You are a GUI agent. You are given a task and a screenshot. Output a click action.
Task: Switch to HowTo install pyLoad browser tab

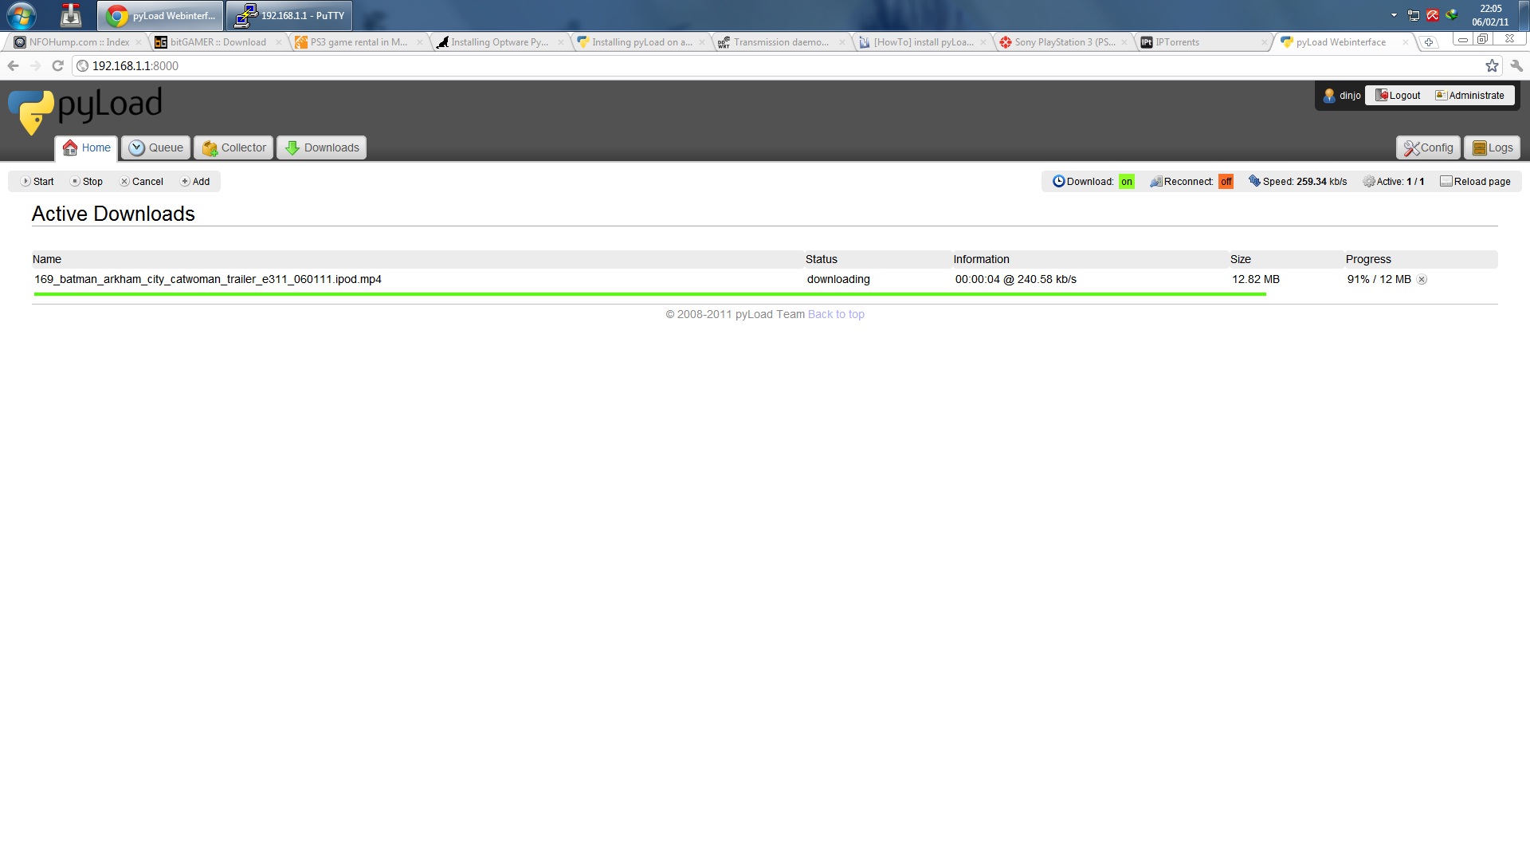tap(922, 42)
